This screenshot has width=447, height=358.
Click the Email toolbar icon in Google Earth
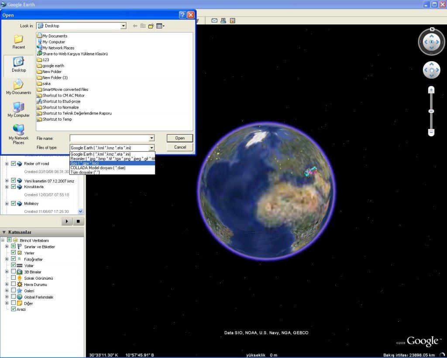[214, 21]
